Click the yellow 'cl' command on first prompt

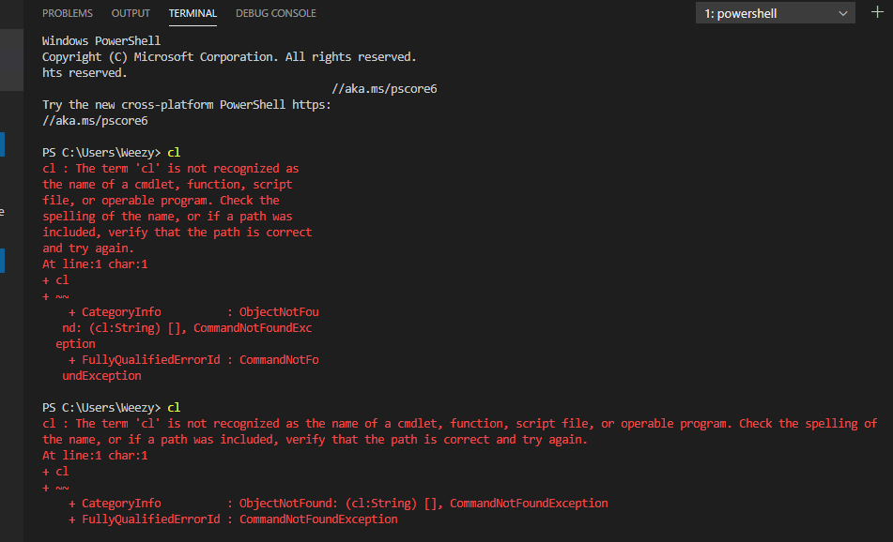(x=174, y=153)
